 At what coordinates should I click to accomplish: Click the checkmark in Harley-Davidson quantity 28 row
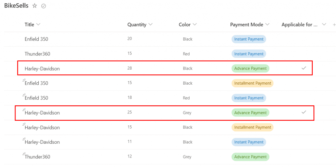click(304, 68)
